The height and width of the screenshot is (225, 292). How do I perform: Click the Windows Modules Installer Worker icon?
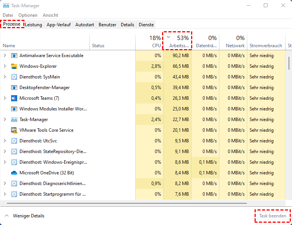[x=14, y=109]
